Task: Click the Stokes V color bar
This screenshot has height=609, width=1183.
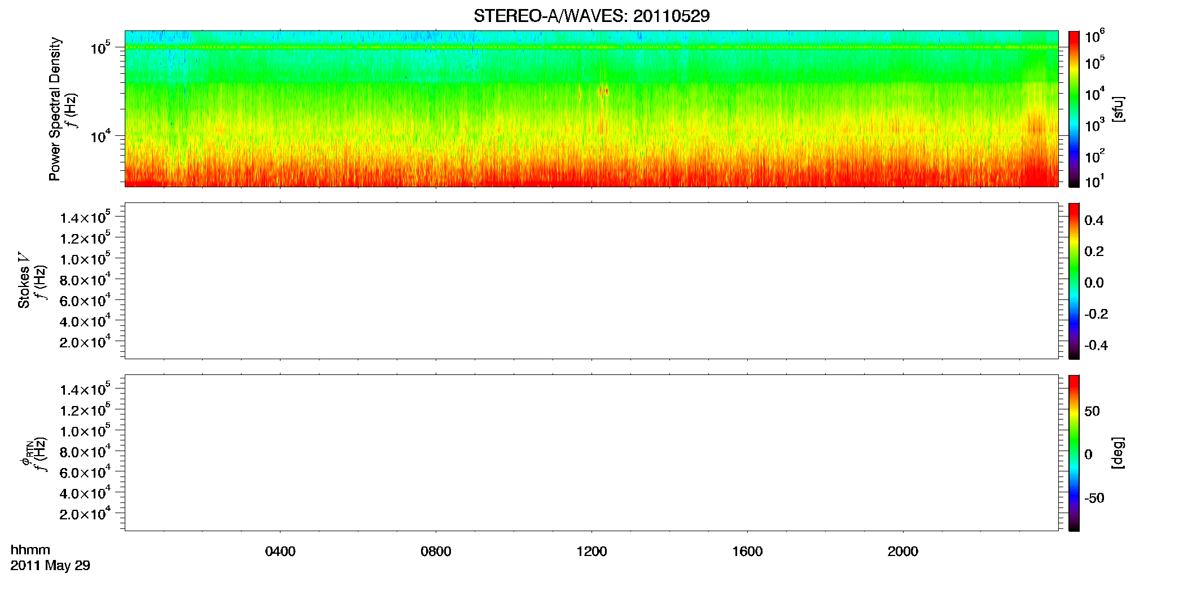Action: [1074, 281]
